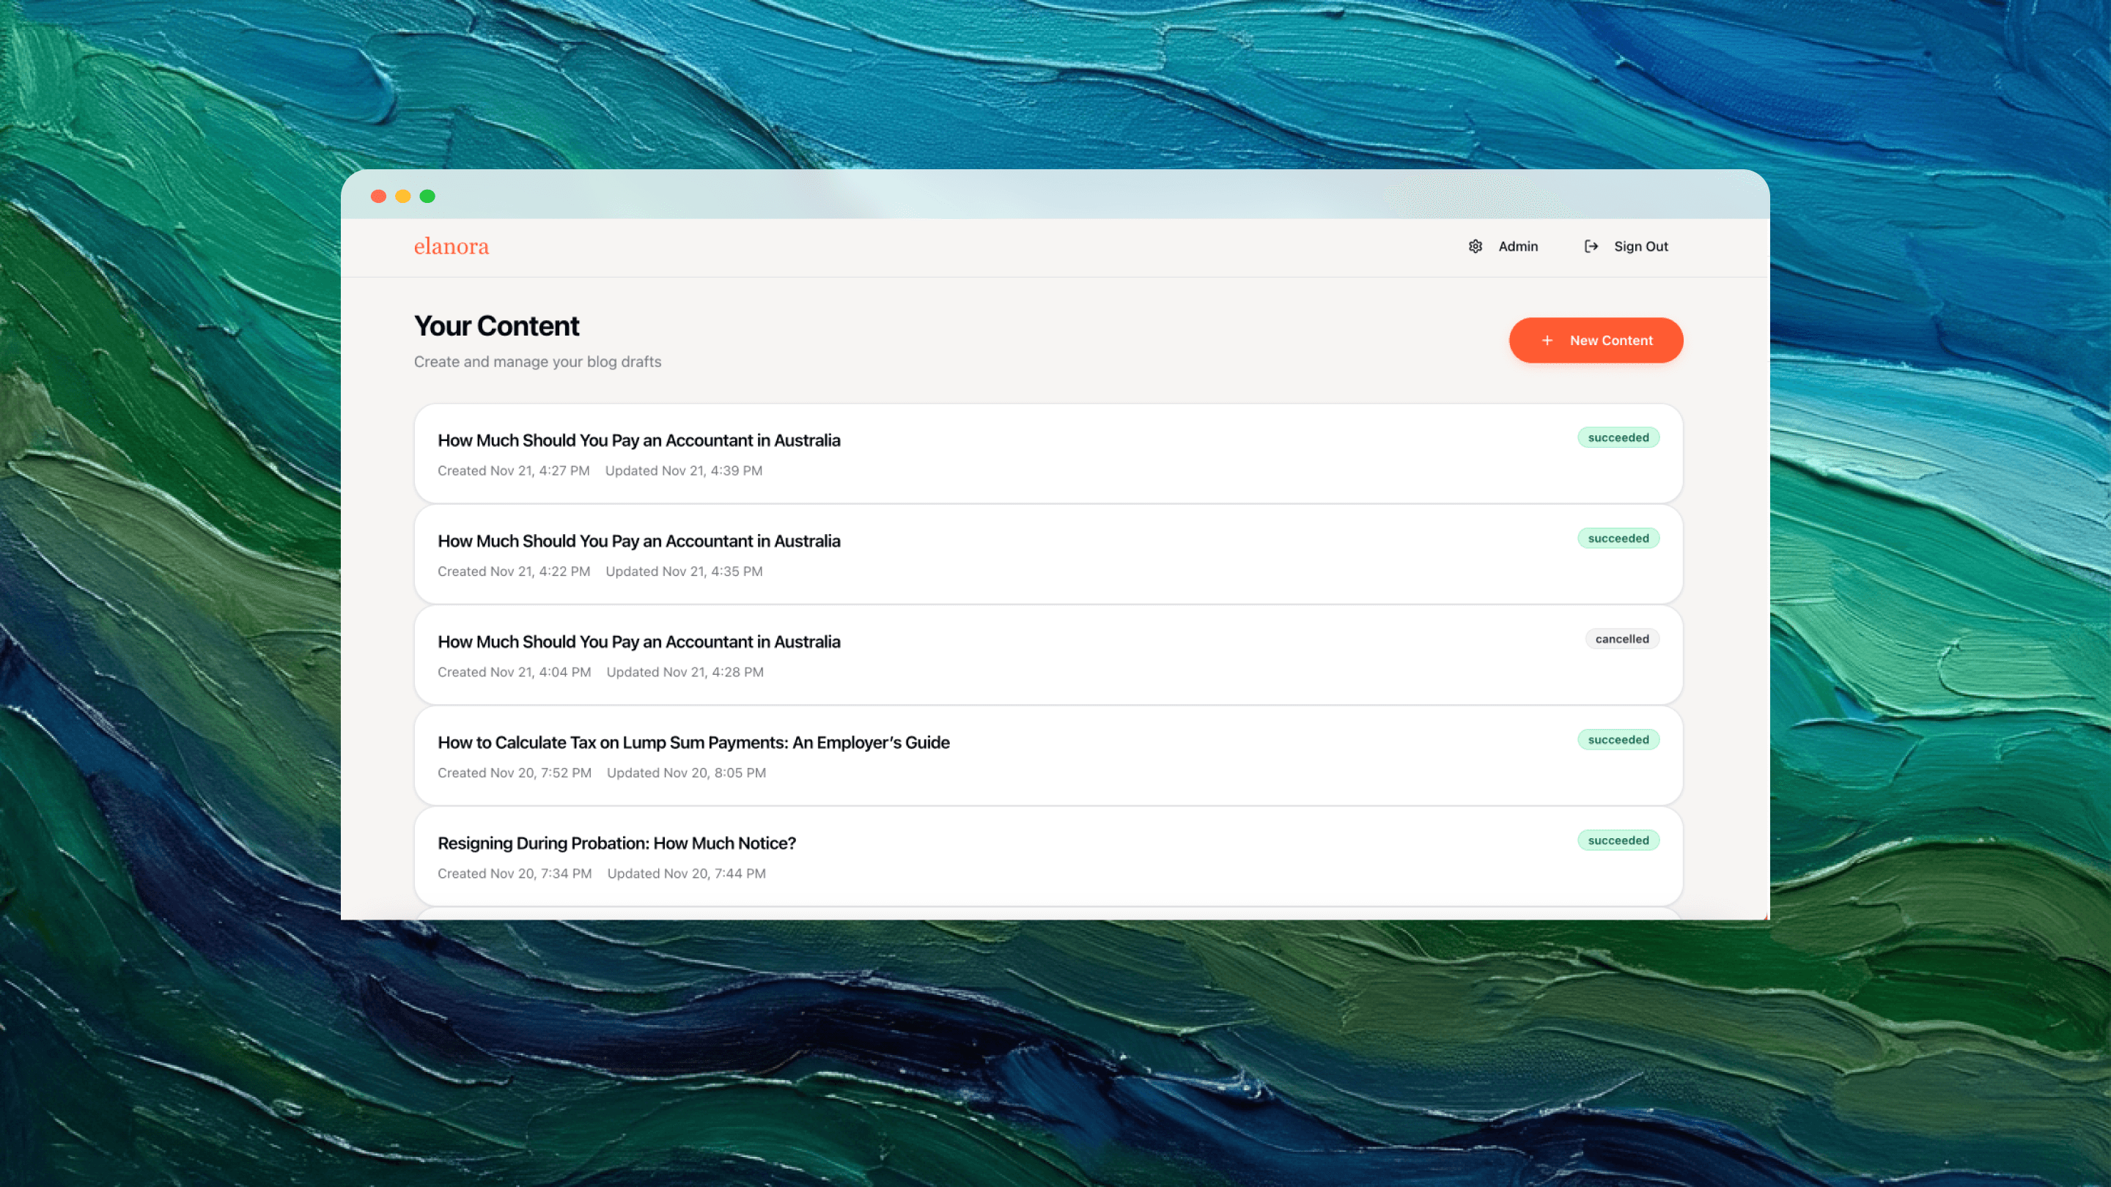Click succeeded badge on first draft
The height and width of the screenshot is (1187, 2111).
[x=1618, y=437]
